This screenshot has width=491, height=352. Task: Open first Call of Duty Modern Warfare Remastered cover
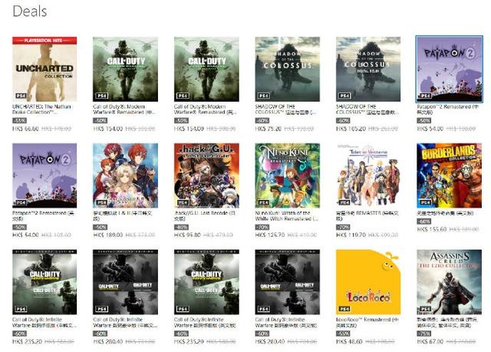125,69
